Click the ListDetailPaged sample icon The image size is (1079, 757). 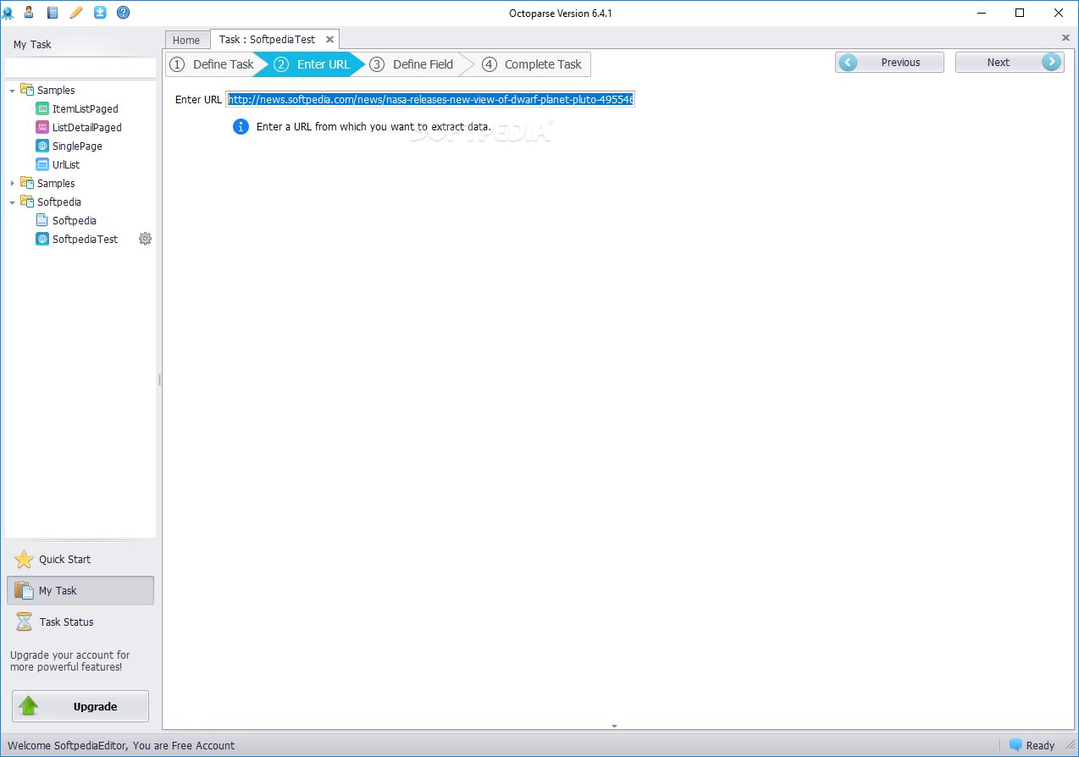(x=42, y=127)
